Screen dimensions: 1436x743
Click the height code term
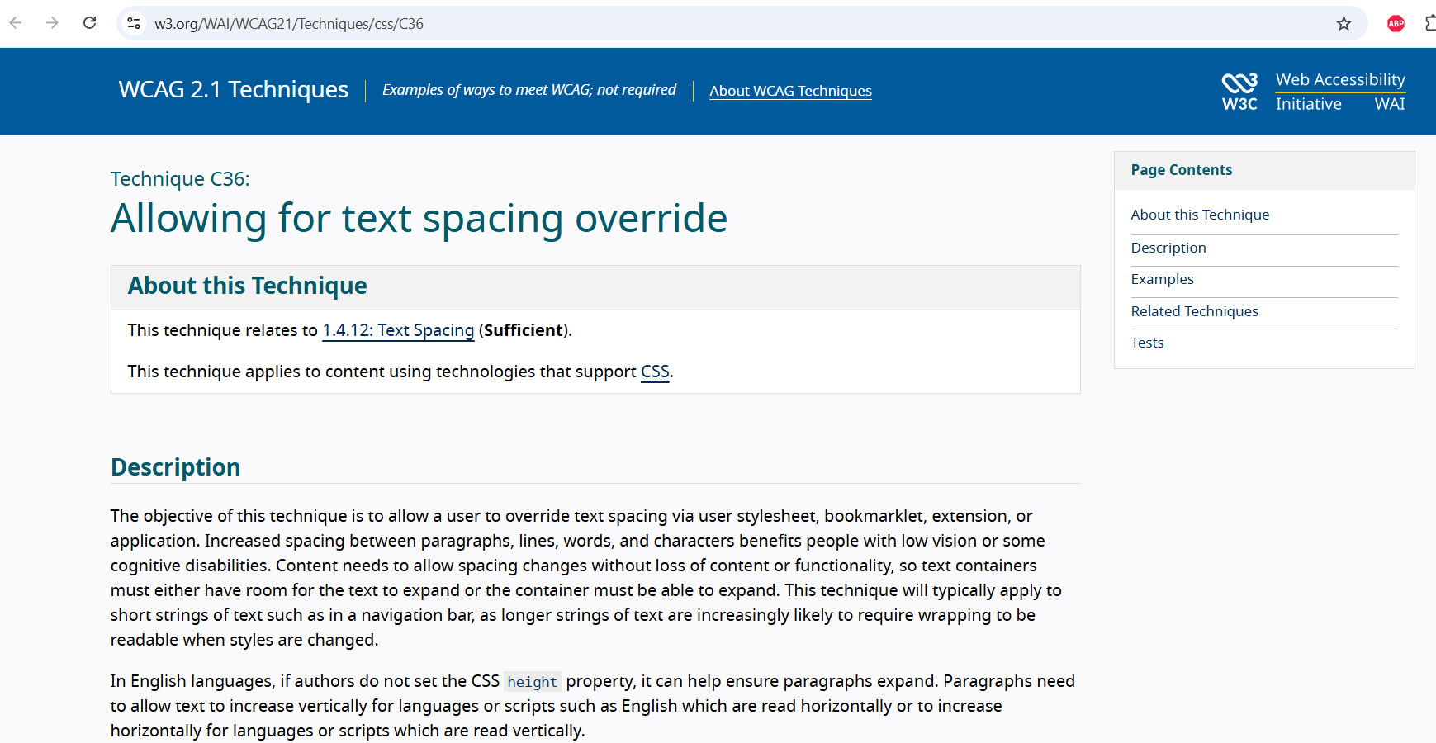click(x=532, y=682)
